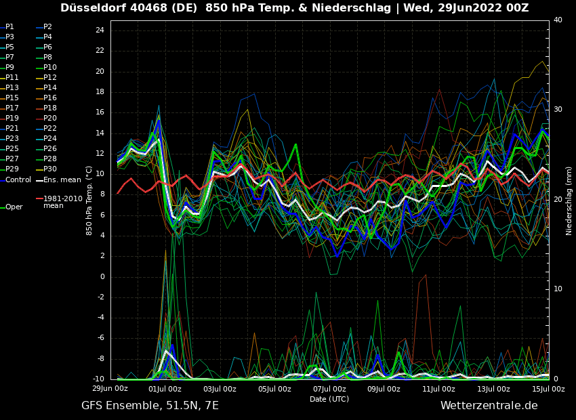Click the 01Jul 00z date tick label
Viewport: 576px width, 420px height.
(x=165, y=390)
